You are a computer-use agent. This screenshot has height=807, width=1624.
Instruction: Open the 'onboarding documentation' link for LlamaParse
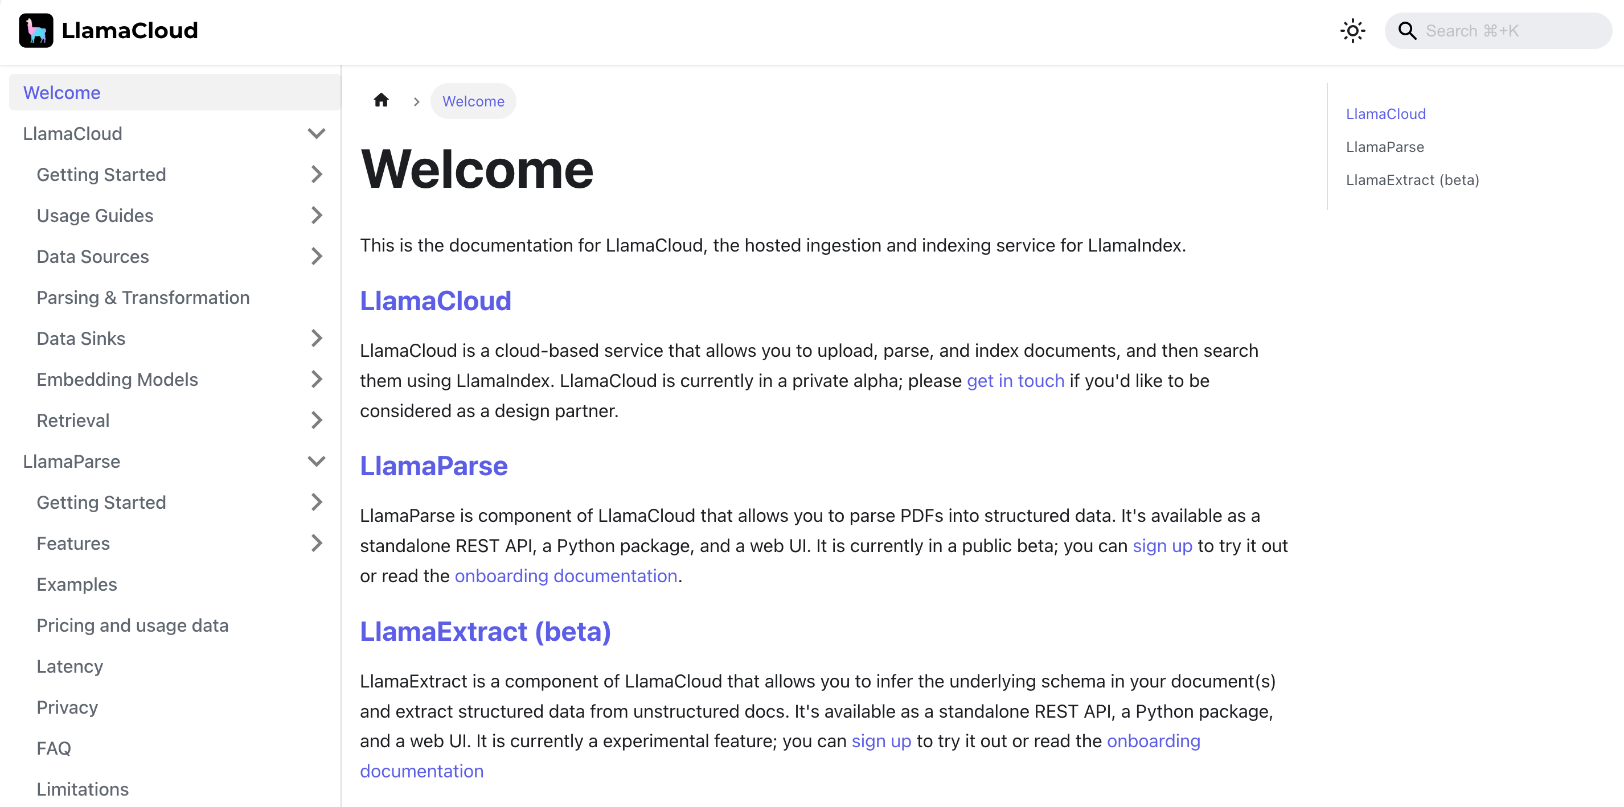click(x=565, y=576)
